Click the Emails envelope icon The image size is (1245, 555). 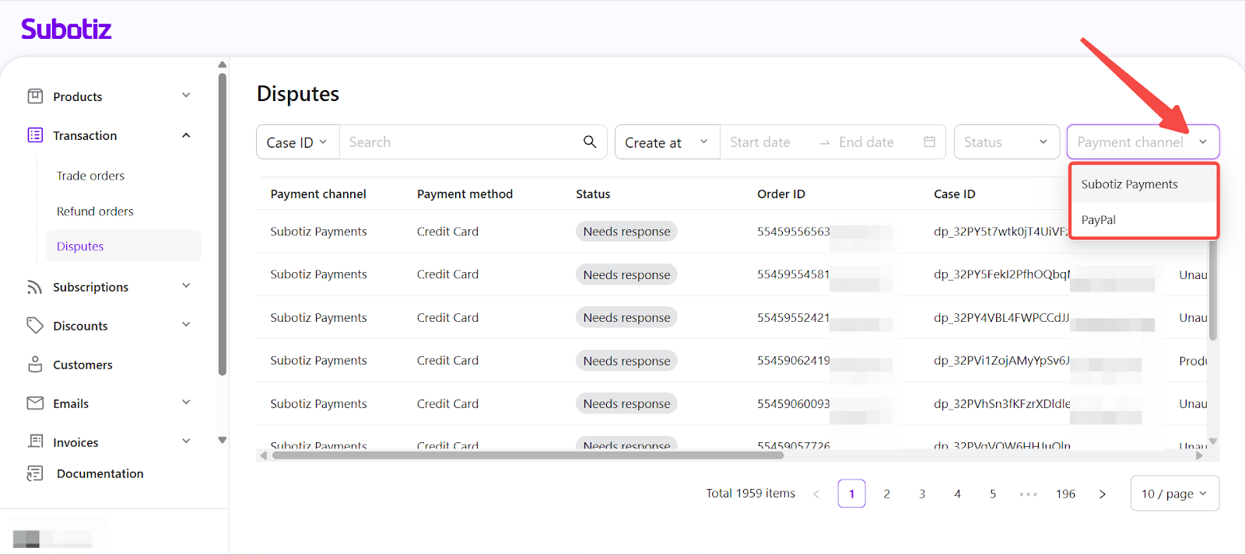(35, 403)
